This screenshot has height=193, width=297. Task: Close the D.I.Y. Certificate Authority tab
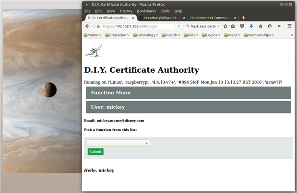(x=133, y=18)
